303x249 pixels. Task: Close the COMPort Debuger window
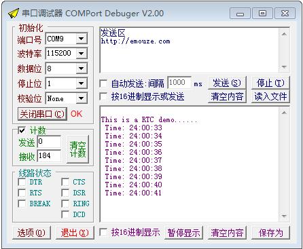(x=285, y=14)
